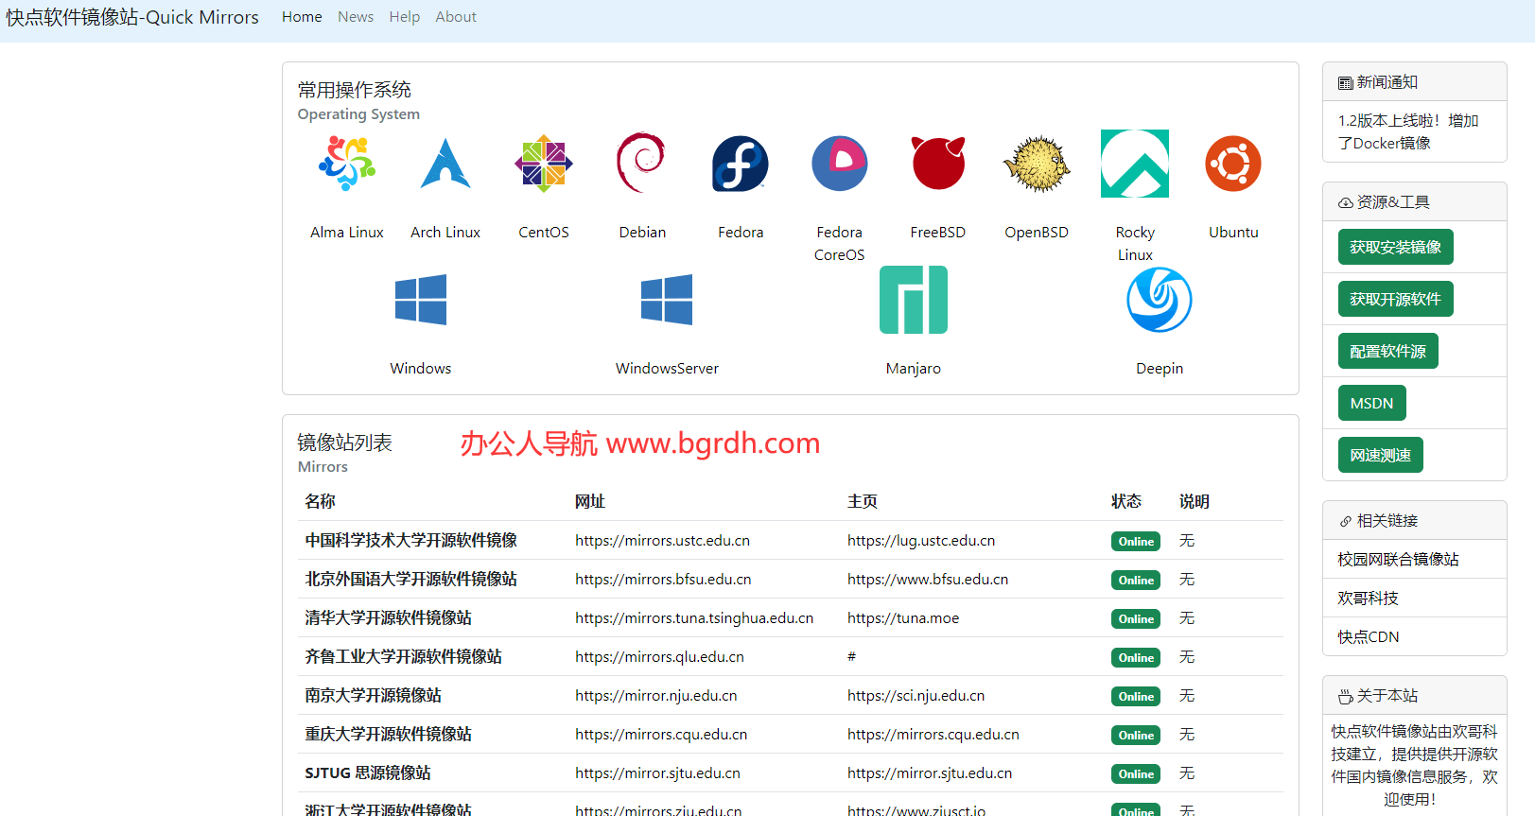Image resolution: width=1535 pixels, height=816 pixels.
Task: Click the Online badge for 清华大学 row
Action: coord(1136,619)
